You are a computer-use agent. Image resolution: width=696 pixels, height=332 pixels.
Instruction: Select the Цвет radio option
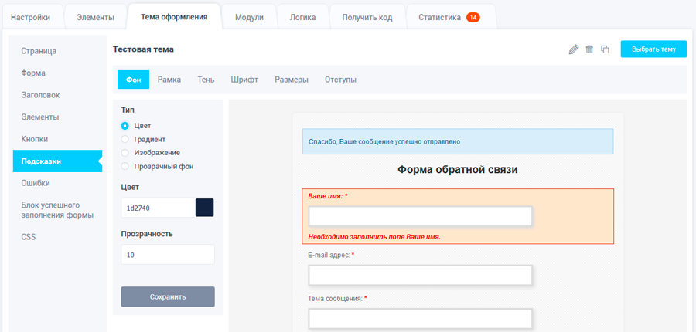[x=125, y=126]
